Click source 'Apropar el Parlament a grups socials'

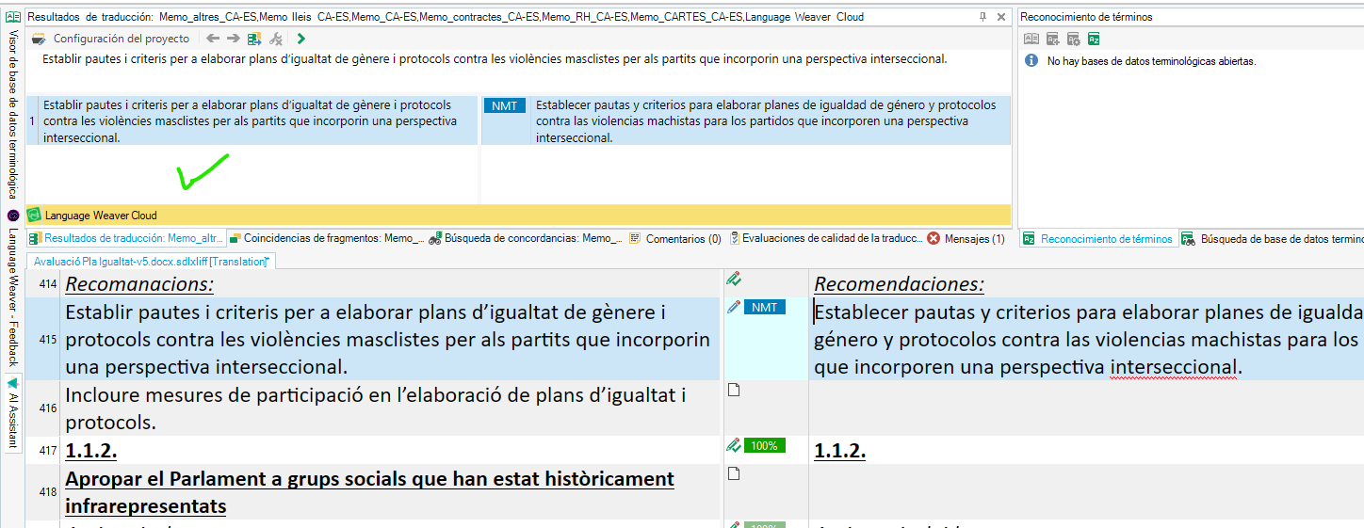(369, 492)
